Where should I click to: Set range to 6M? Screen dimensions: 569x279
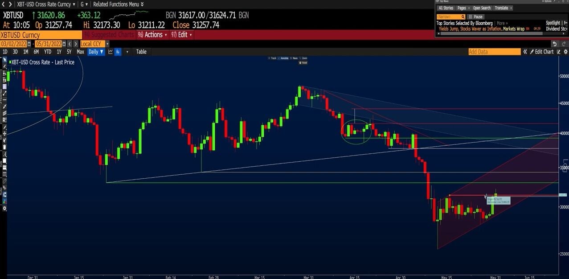pyautogui.click(x=36, y=52)
